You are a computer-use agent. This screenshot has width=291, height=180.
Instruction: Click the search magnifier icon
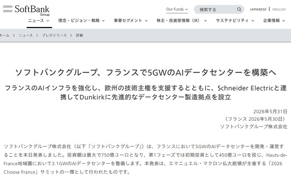pyautogui.click(x=239, y=9)
